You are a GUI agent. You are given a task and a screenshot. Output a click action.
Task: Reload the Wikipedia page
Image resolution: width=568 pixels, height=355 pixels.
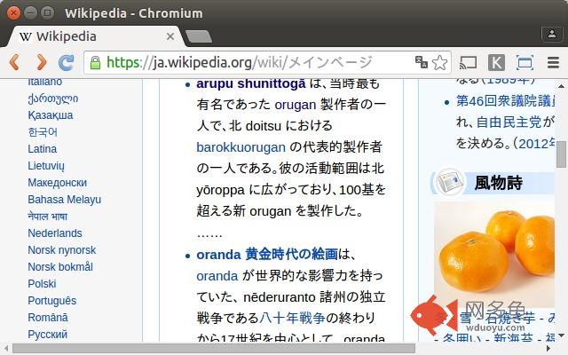67,63
